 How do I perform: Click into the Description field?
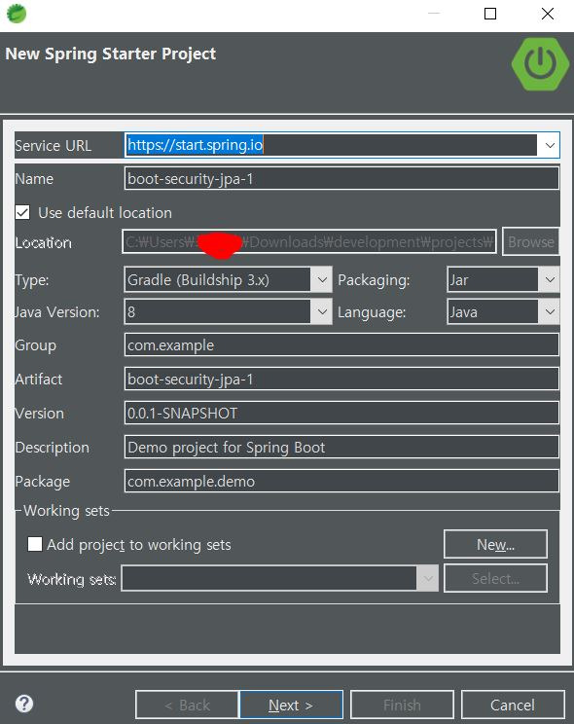coord(341,447)
